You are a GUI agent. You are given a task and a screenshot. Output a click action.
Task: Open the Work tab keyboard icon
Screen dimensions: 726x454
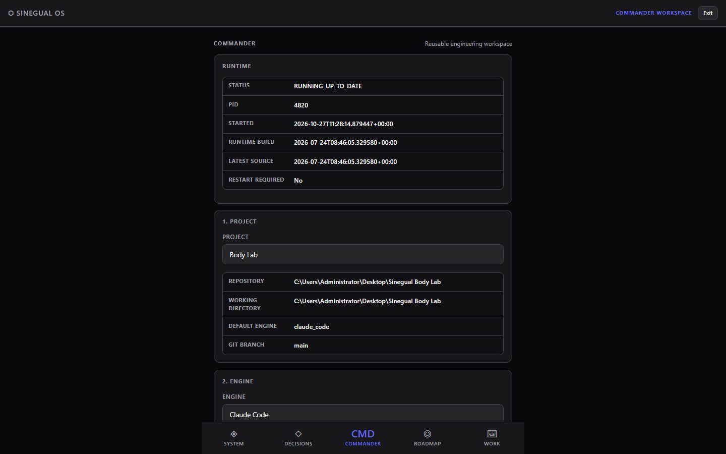[x=492, y=434]
